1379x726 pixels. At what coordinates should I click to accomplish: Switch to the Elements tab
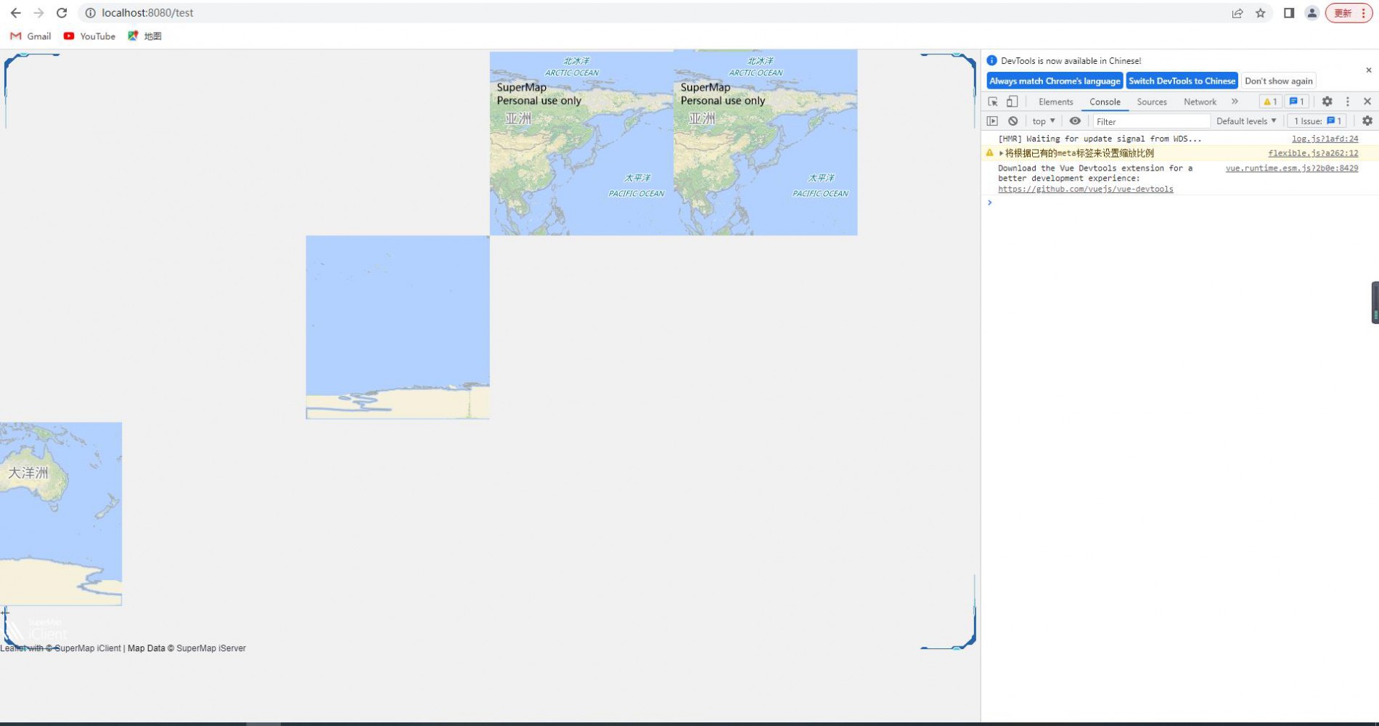[x=1055, y=102]
